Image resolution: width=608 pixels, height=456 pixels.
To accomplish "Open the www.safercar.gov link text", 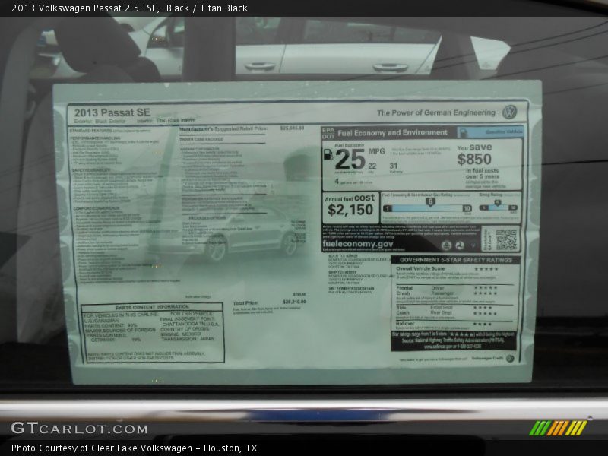I will (x=452, y=347).
